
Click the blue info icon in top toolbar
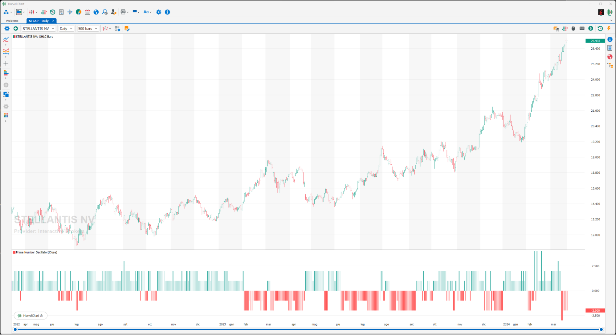[167, 12]
